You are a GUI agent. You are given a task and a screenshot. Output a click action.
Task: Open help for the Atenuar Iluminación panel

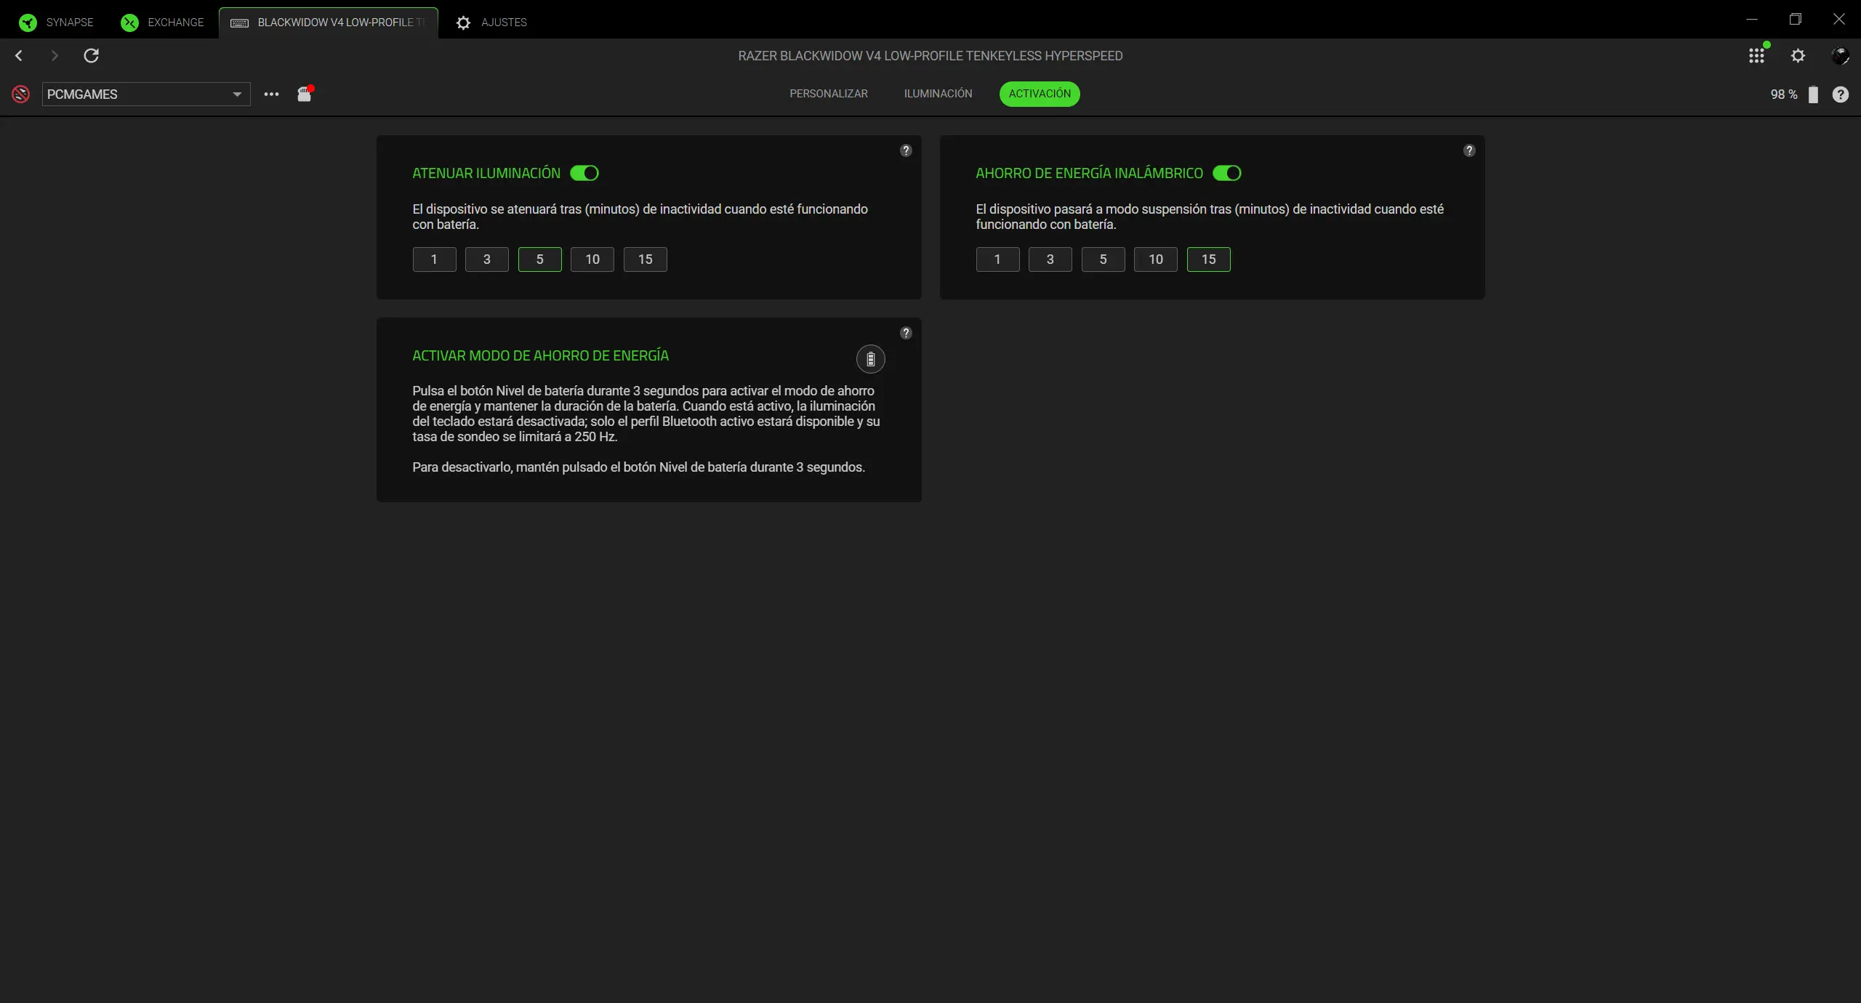pyautogui.click(x=906, y=150)
